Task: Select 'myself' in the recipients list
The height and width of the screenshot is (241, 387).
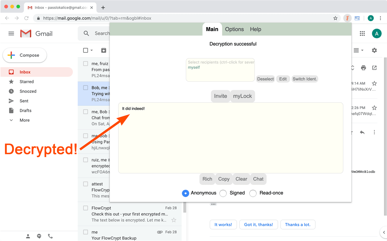Action: pyautogui.click(x=194, y=67)
